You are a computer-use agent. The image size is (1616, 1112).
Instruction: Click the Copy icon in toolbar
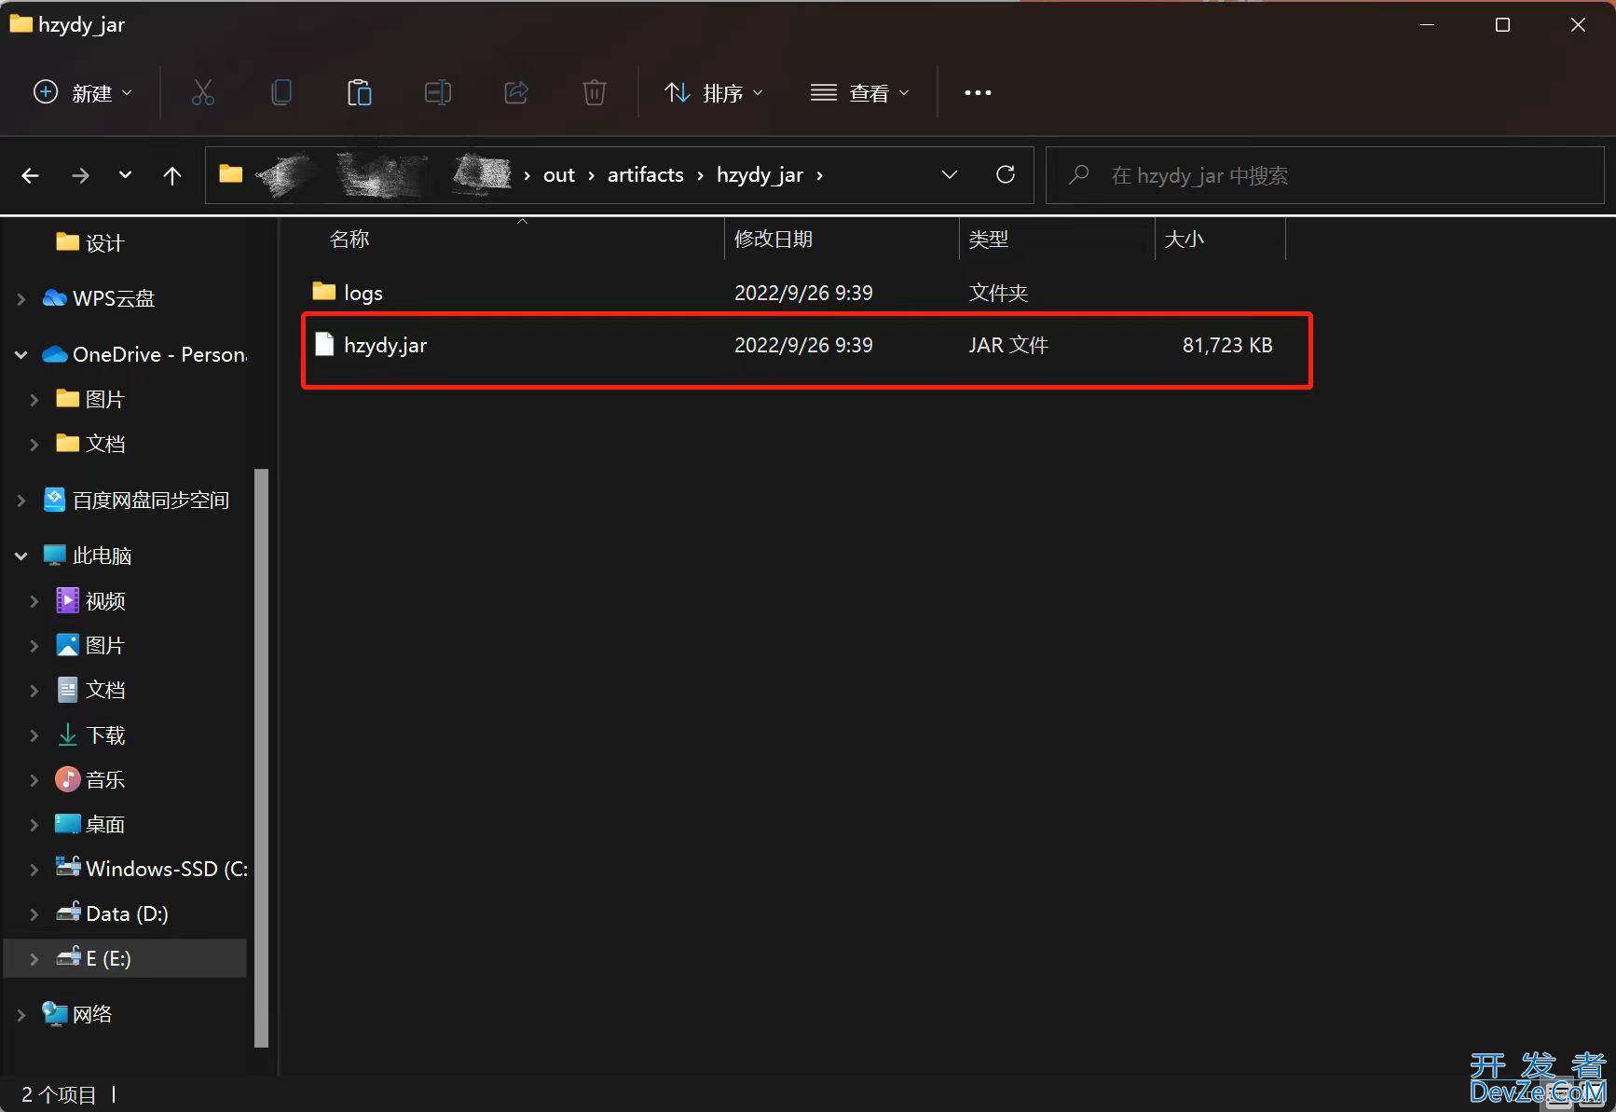click(x=281, y=92)
